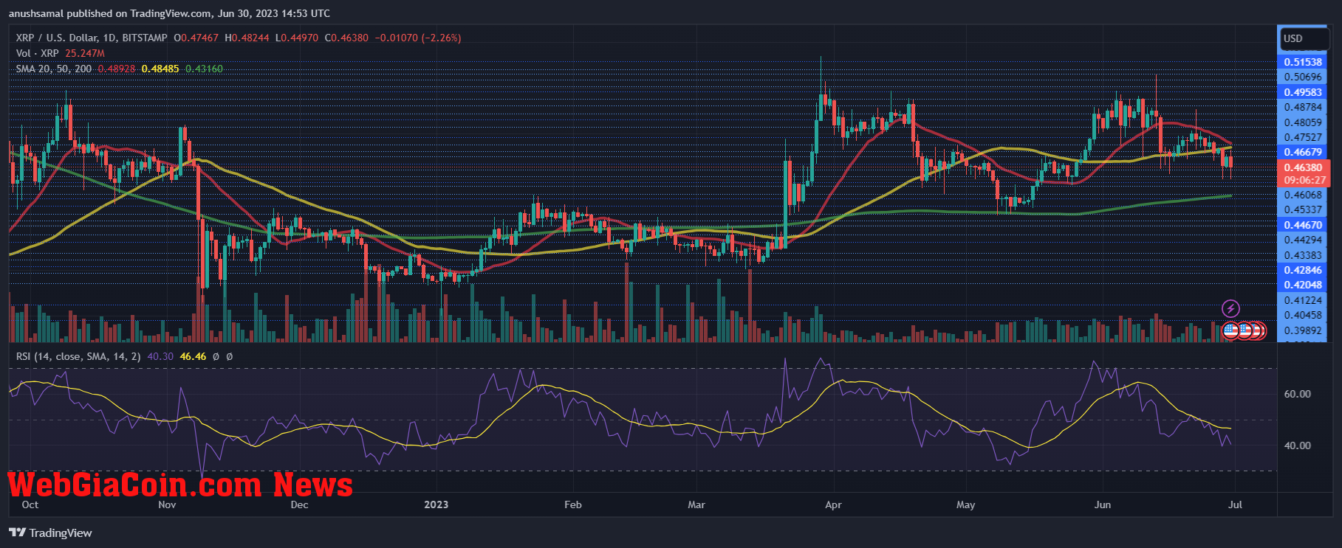Select the red SMA 20 value 0.48928
Viewport: 1342px width, 548px height.
[x=117, y=69]
